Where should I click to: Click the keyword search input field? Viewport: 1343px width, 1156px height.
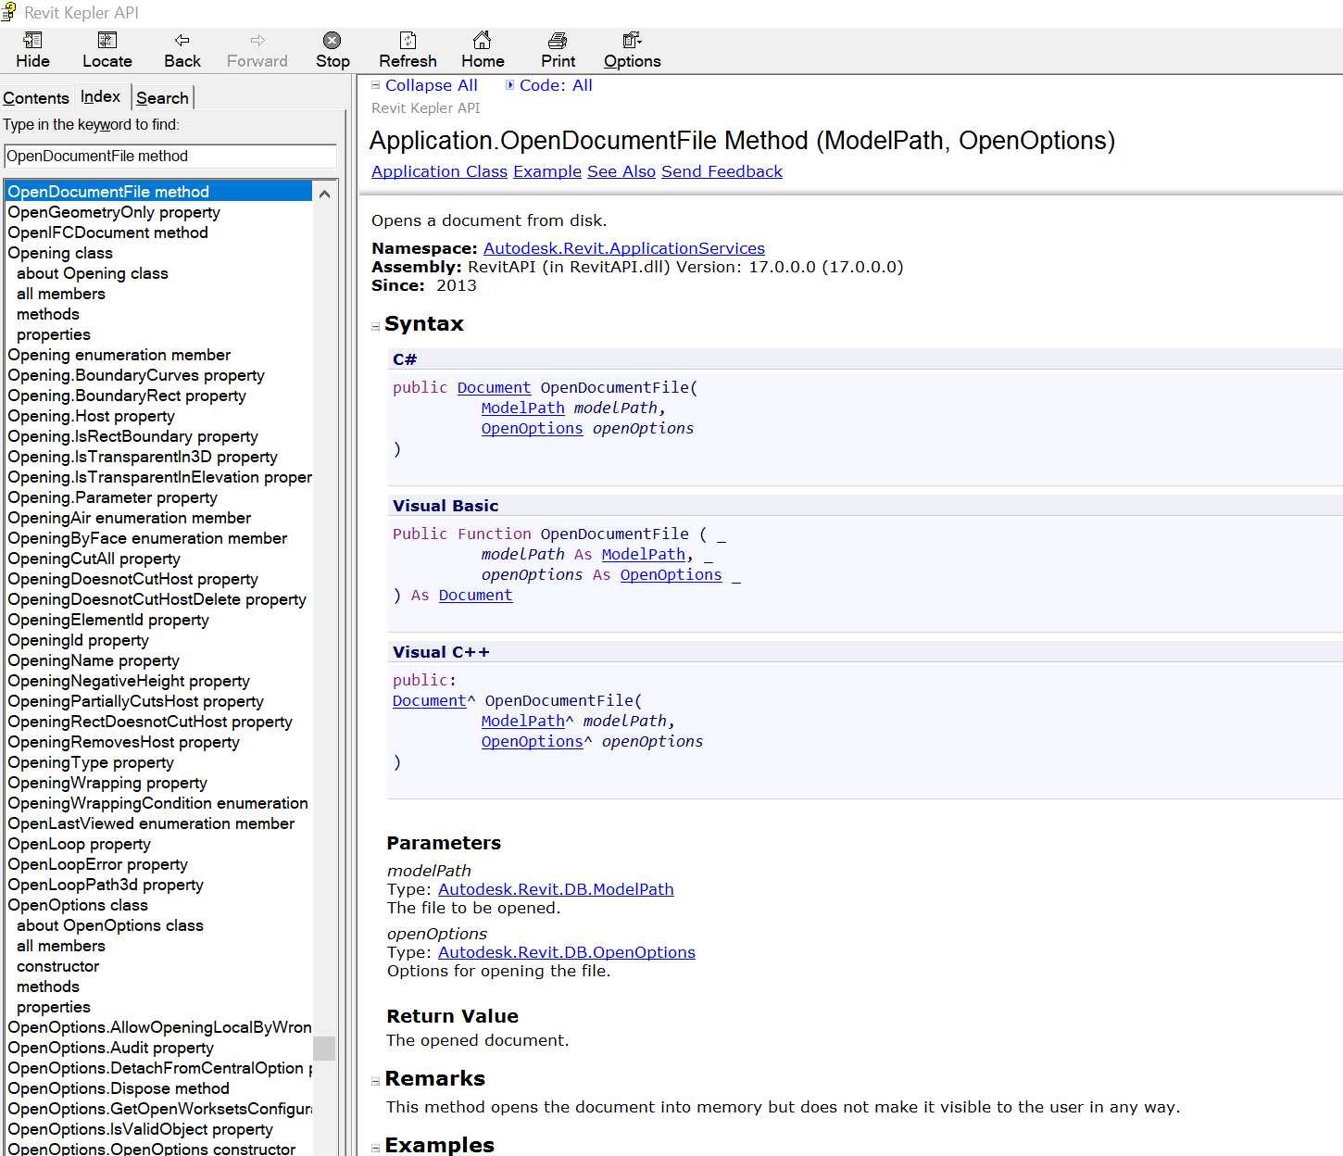click(170, 157)
